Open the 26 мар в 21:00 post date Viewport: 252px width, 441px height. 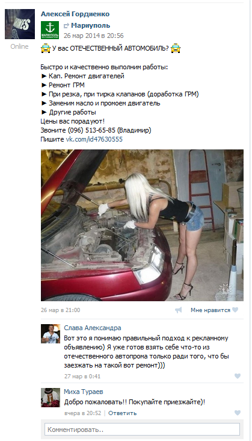click(60, 310)
